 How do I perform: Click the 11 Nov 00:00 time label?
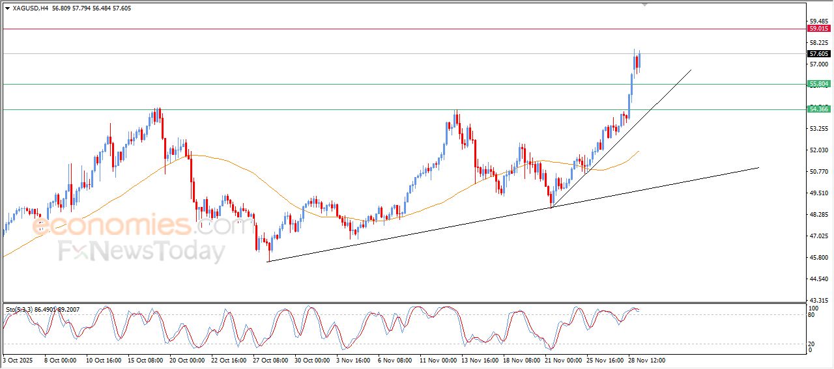pos(439,359)
